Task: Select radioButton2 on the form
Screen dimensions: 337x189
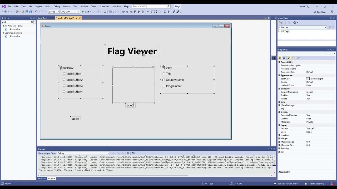Action: tap(73, 80)
